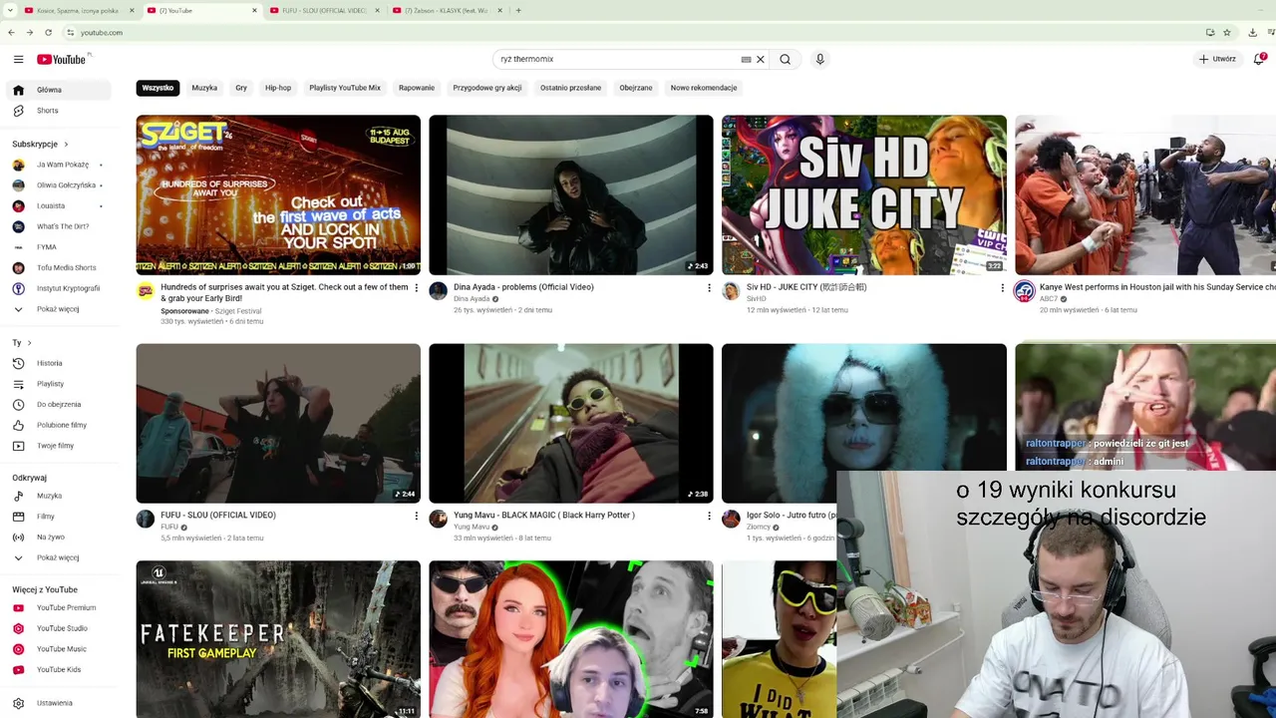The image size is (1276, 718).
Task: Expand Subskrypcje section arrow
Action: coord(66,145)
